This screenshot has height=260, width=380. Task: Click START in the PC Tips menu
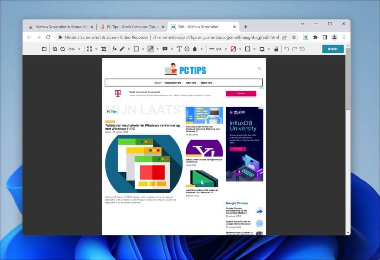[x=158, y=83]
